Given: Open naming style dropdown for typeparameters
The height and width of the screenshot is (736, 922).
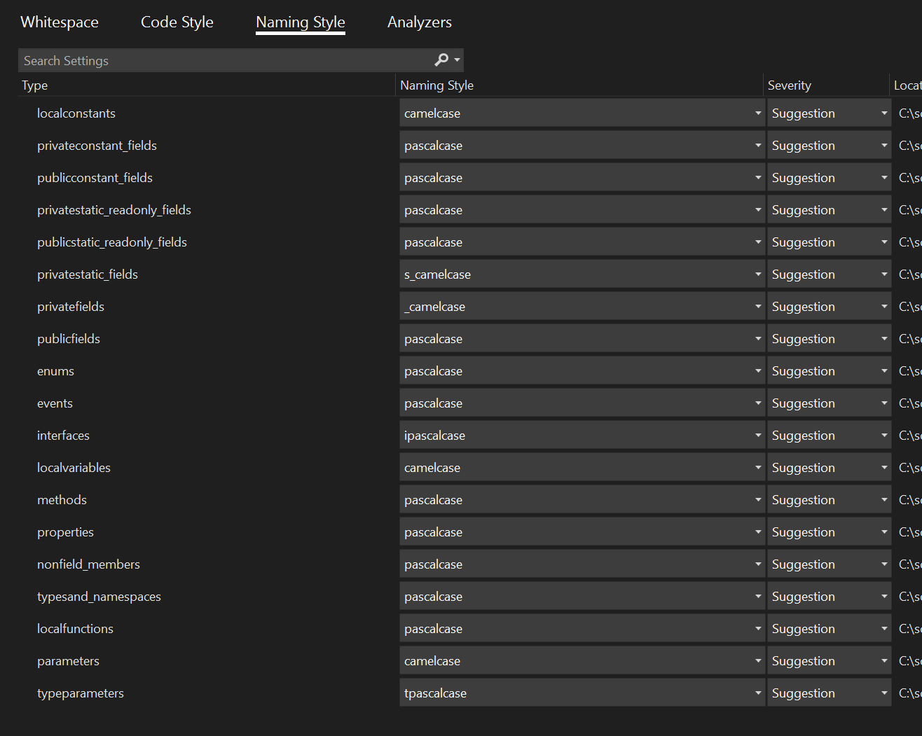Looking at the screenshot, I should pyautogui.click(x=582, y=693).
